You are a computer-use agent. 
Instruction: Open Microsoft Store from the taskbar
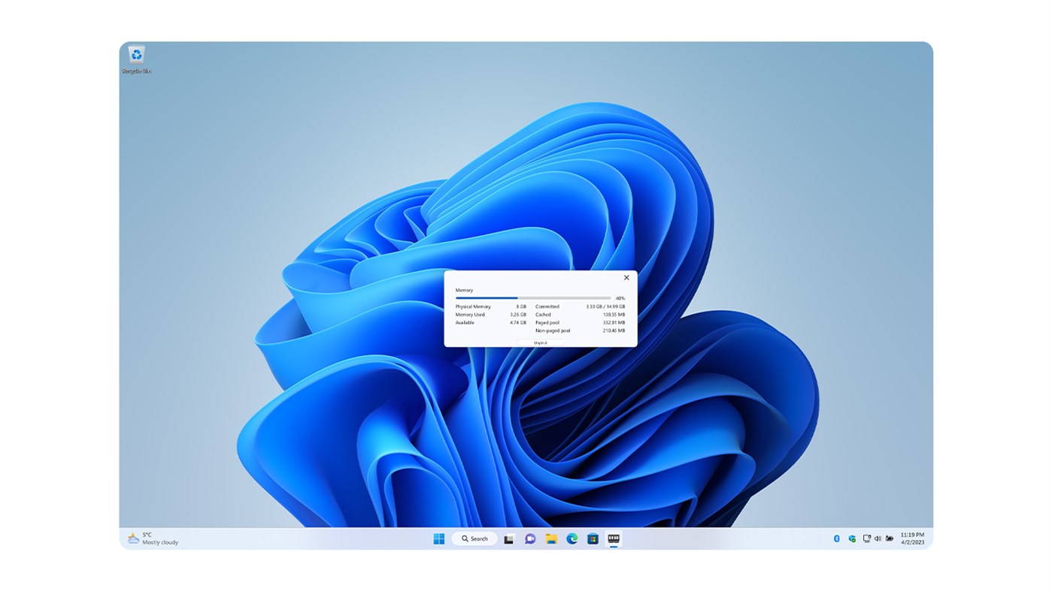593,538
